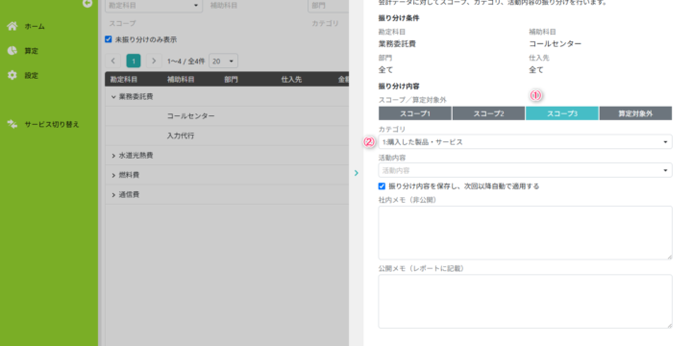This screenshot has width=692, height=346.
Task: Open the カテゴリ dropdown
Action: point(525,141)
